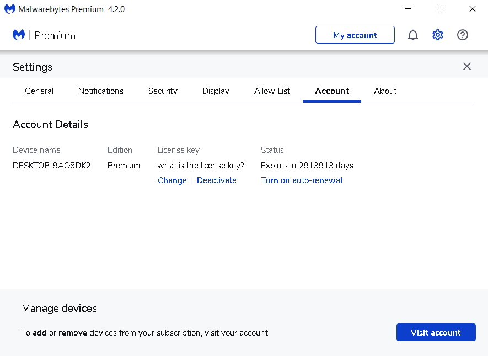Deactivate the current license
The height and width of the screenshot is (356, 488).
coord(216,180)
